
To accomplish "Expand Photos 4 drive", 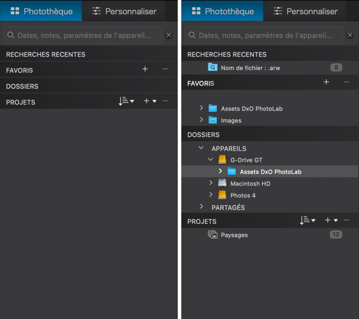I will pos(211,194).
